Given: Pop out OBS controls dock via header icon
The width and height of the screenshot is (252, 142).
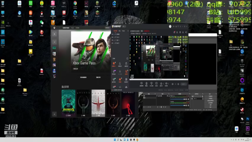Looking at the screenshot, I should click(x=216, y=94).
